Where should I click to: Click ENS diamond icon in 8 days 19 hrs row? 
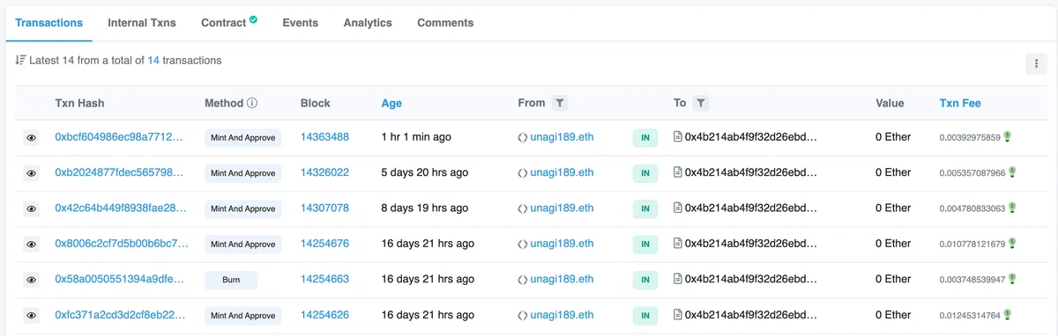coord(523,208)
